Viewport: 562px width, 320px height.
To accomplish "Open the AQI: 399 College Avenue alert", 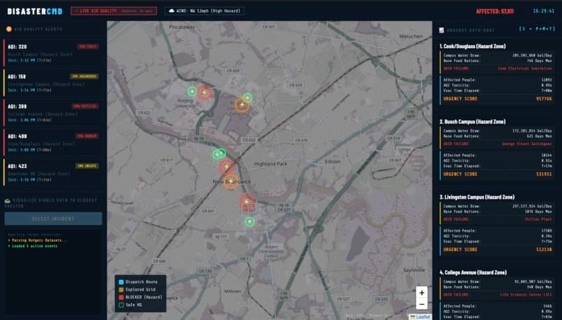I will click(53, 113).
